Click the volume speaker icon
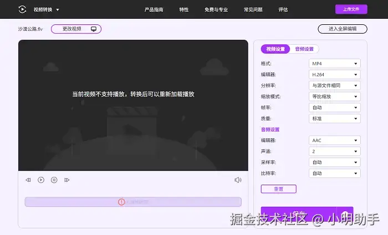The image size is (388, 235). 238,180
